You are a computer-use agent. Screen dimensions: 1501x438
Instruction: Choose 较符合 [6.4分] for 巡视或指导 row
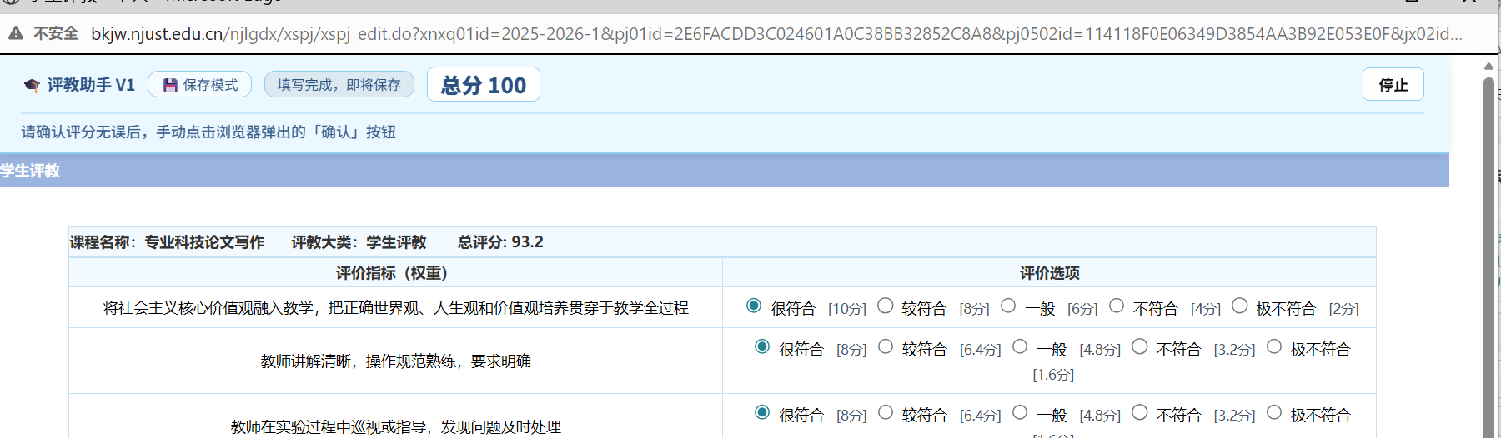click(886, 413)
